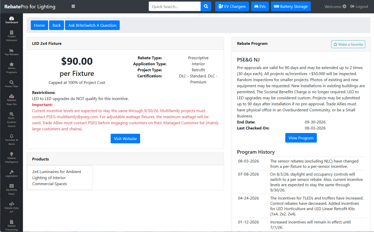Click the 07-08-2026 program history date
The width and height of the screenshot is (374, 232).
[248, 174]
